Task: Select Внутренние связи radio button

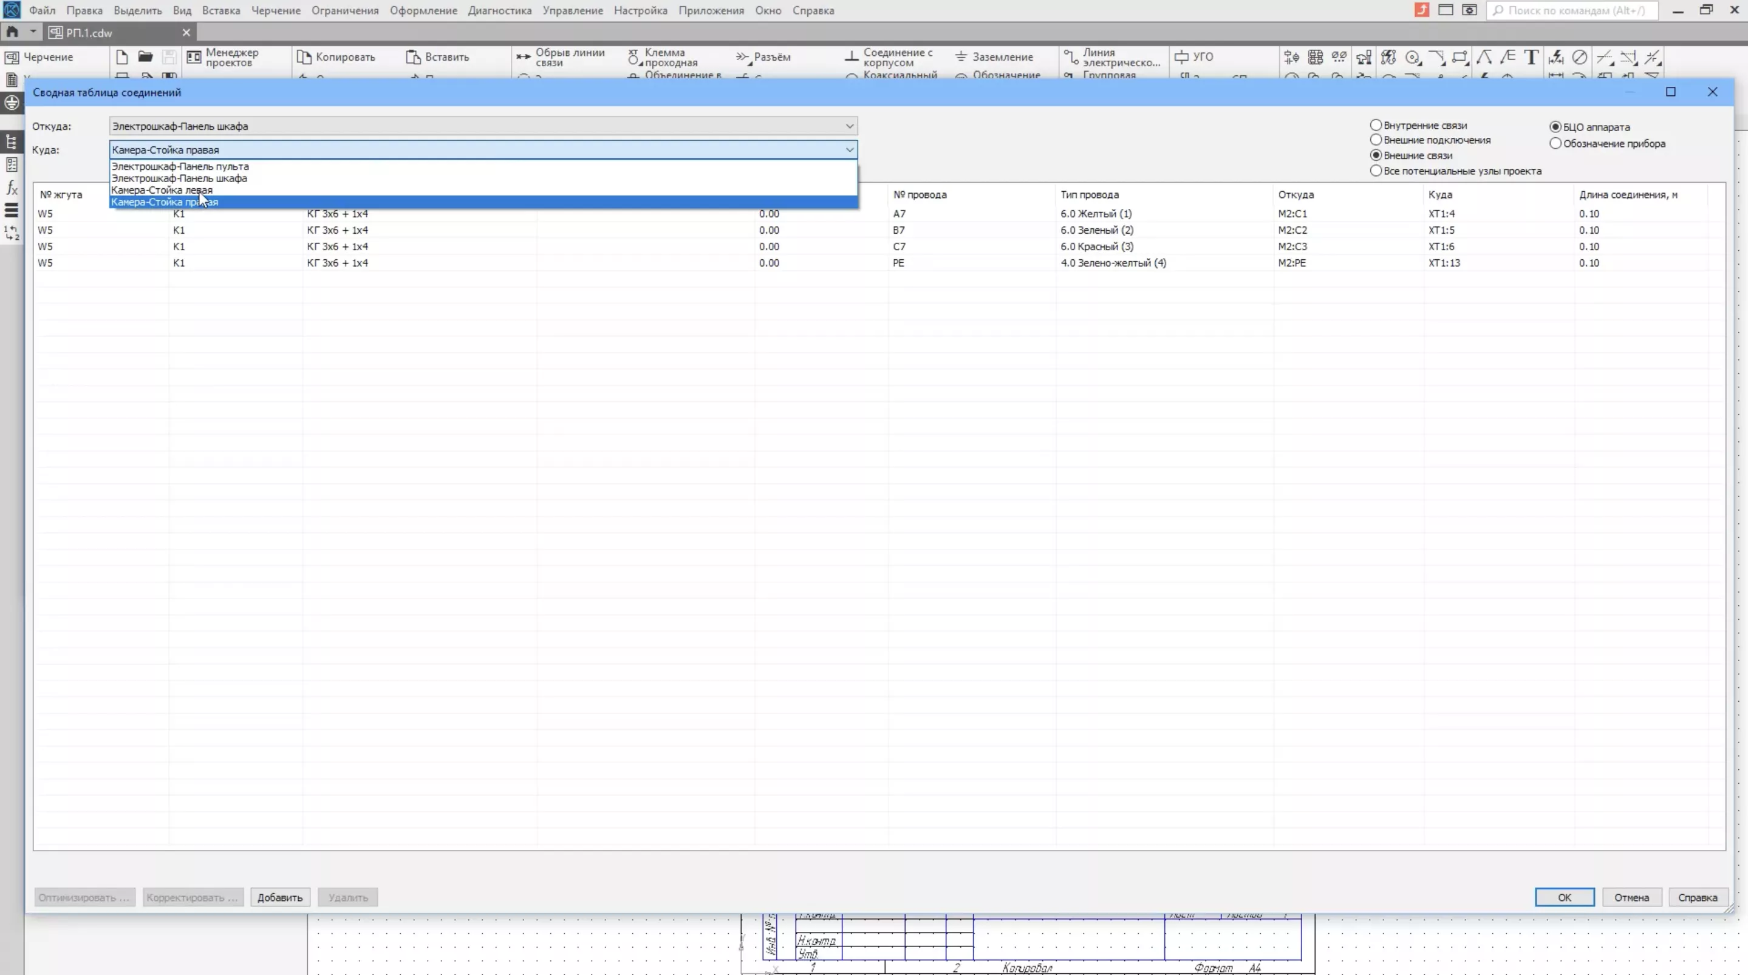Action: tap(1376, 126)
